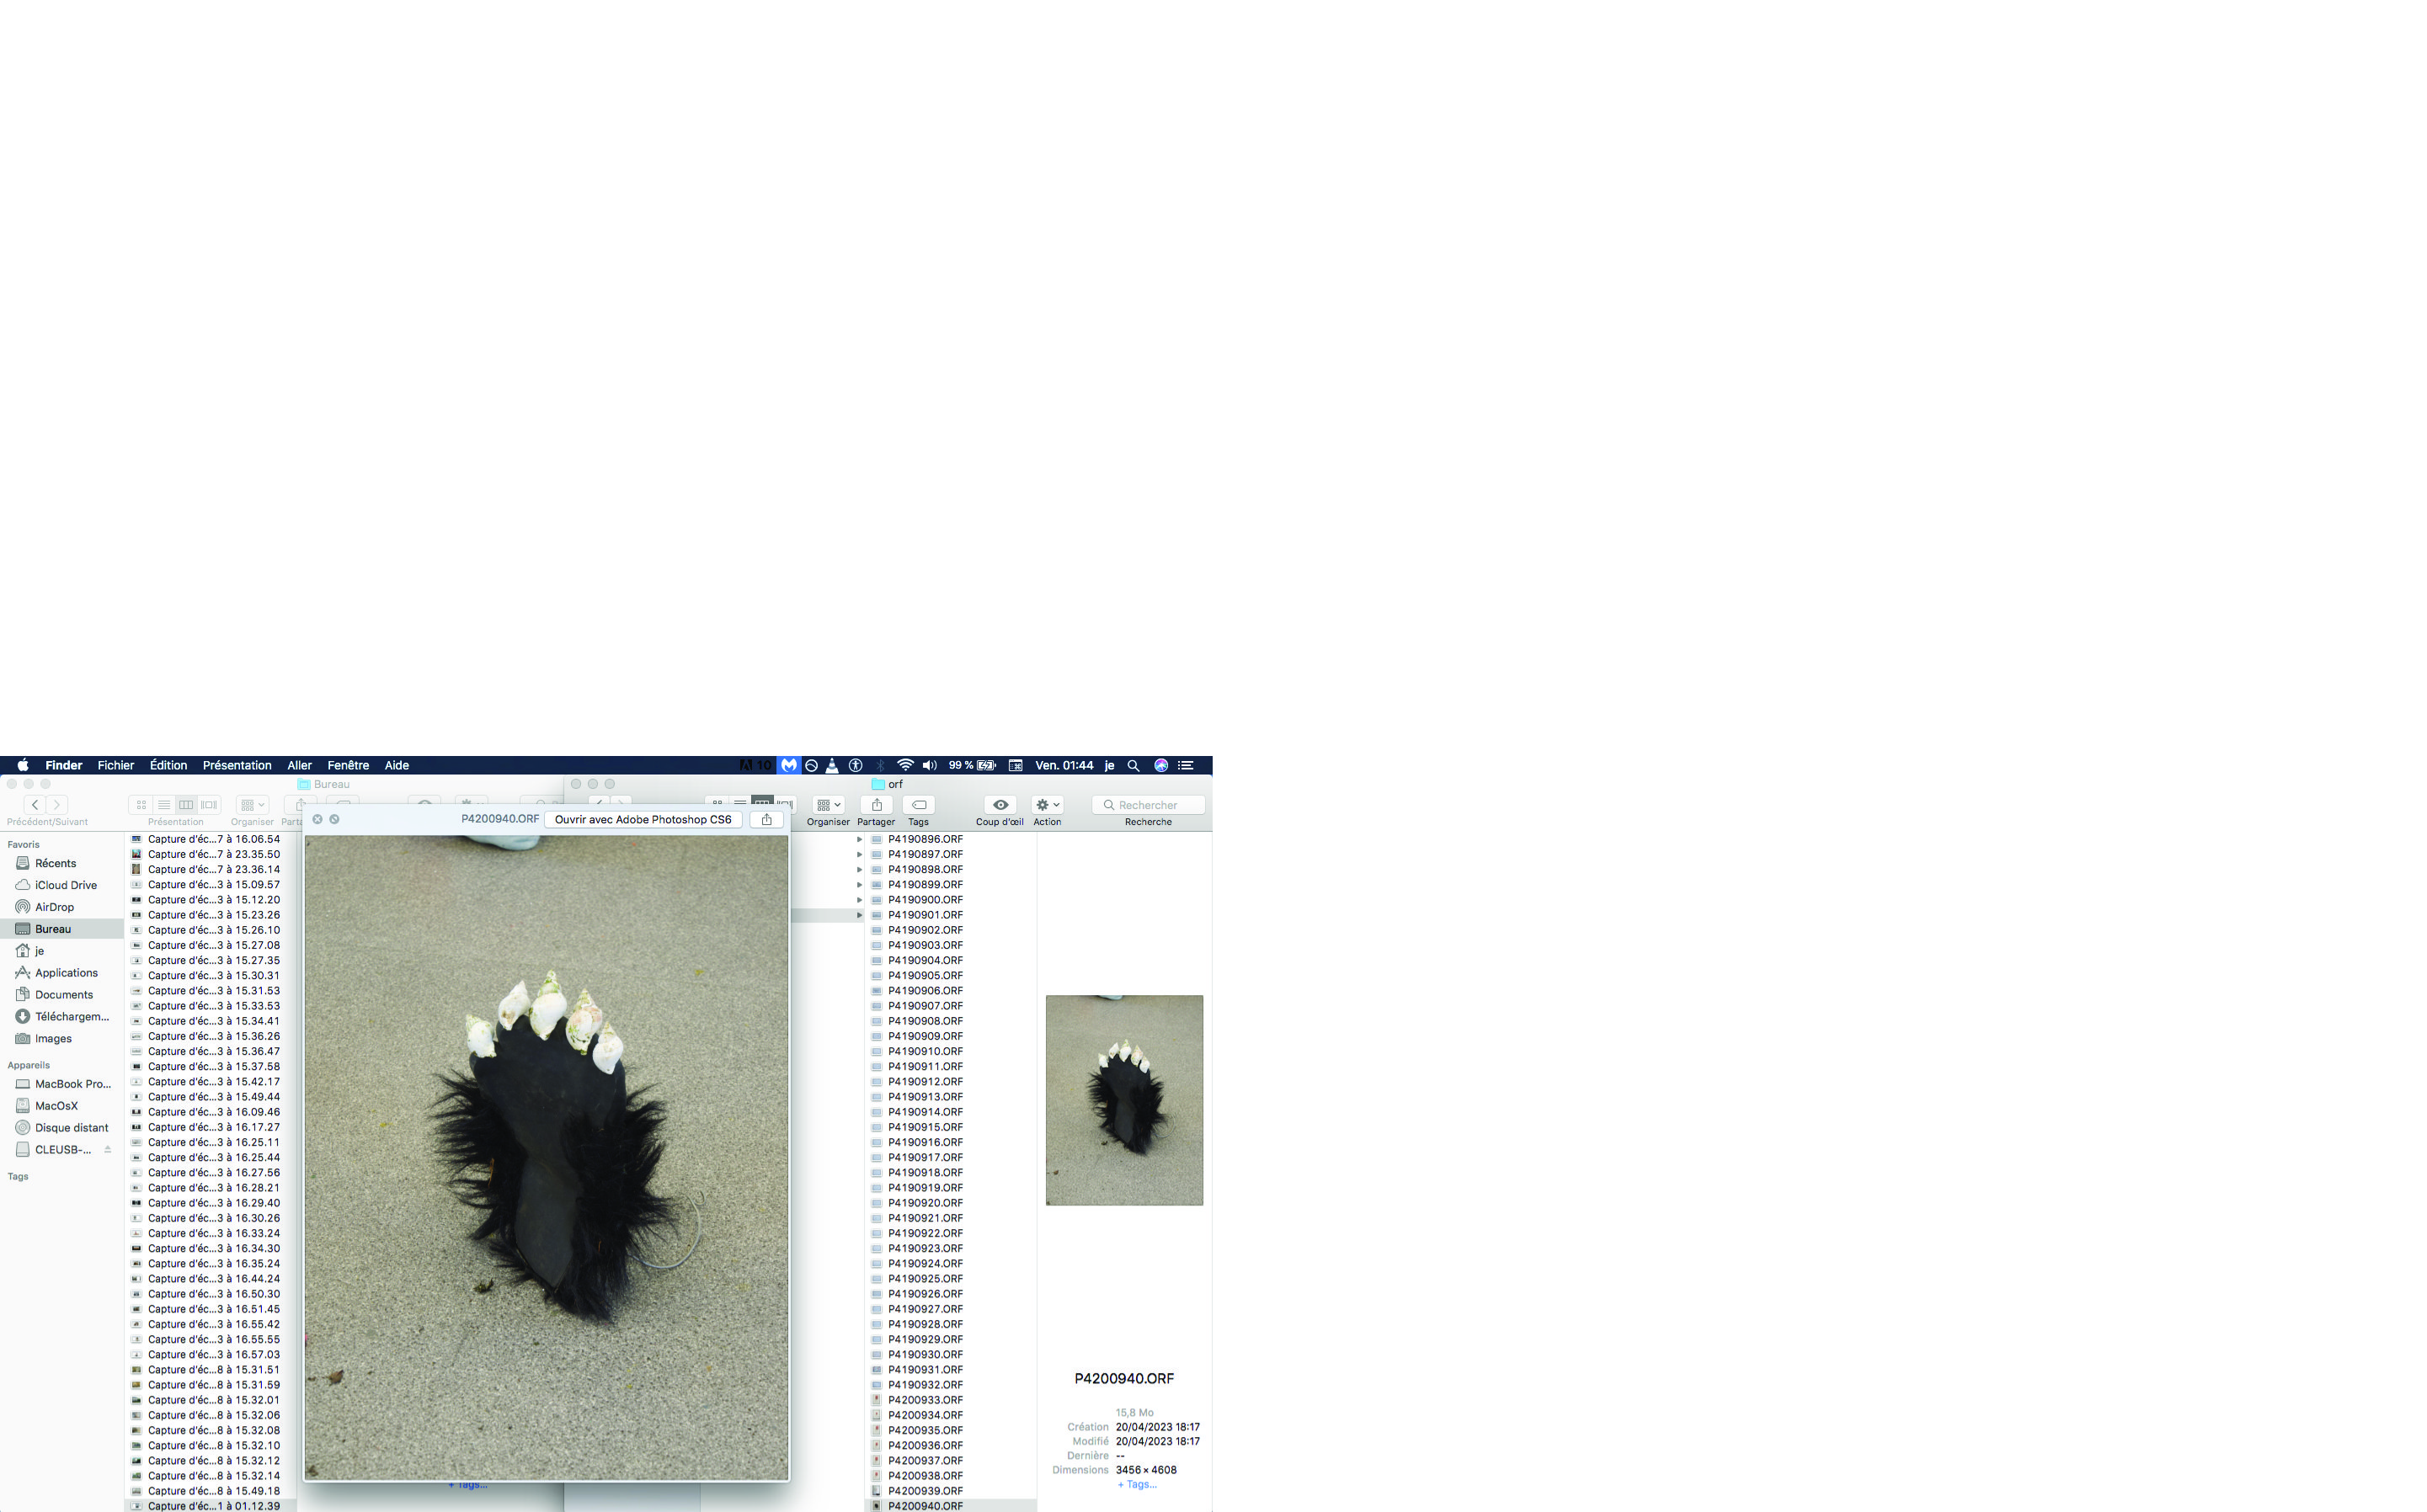The image size is (2427, 1512).
Task: Select iCloud Drive in the sidebar
Action: click(65, 885)
